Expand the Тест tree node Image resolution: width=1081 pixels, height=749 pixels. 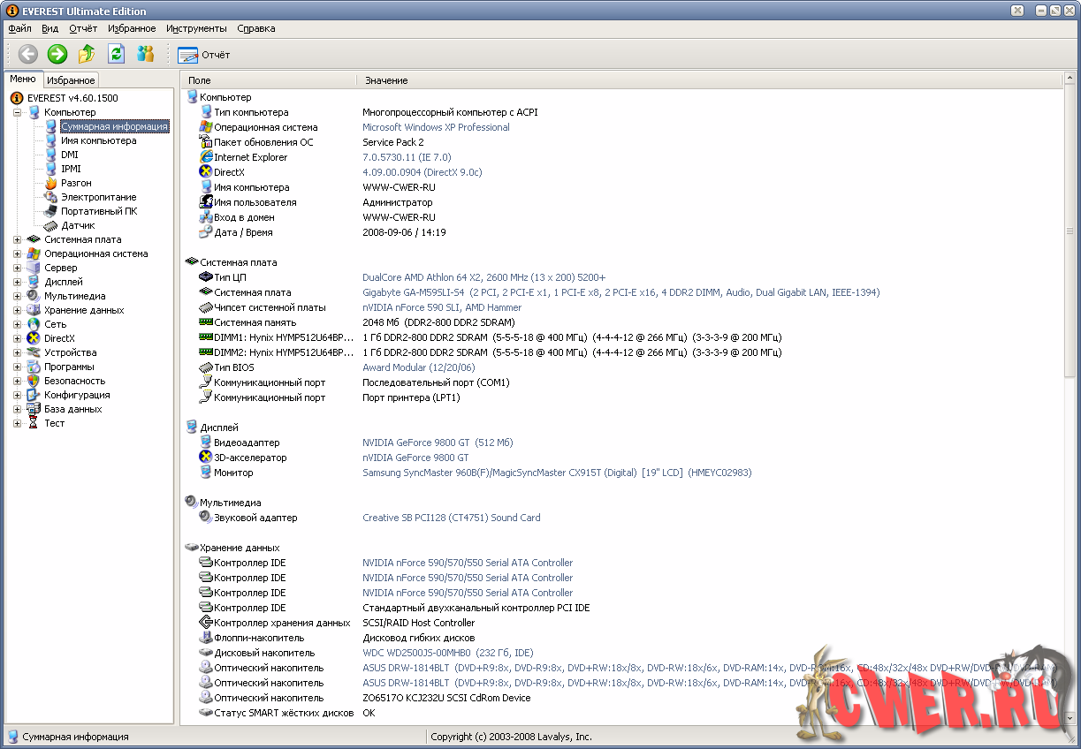click(17, 423)
